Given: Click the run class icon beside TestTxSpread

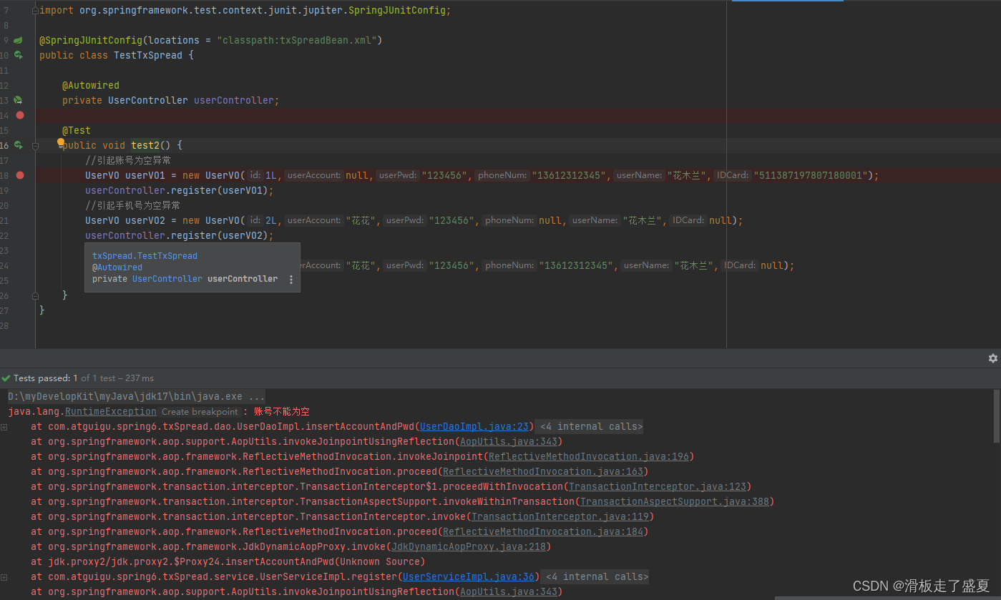Looking at the screenshot, I should pos(19,55).
